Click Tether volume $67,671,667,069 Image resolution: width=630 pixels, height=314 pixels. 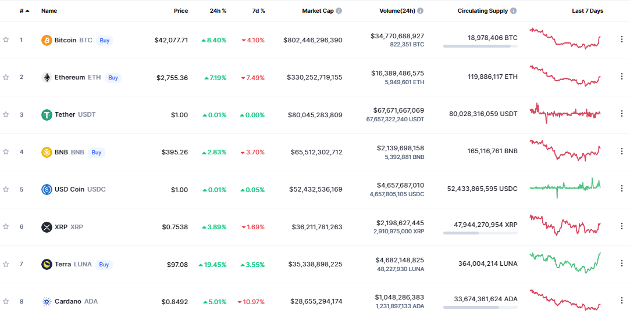coord(397,110)
